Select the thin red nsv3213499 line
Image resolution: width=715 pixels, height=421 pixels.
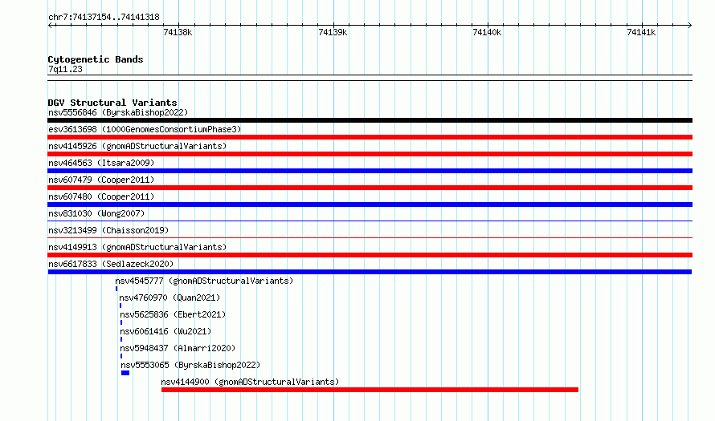[x=370, y=237]
